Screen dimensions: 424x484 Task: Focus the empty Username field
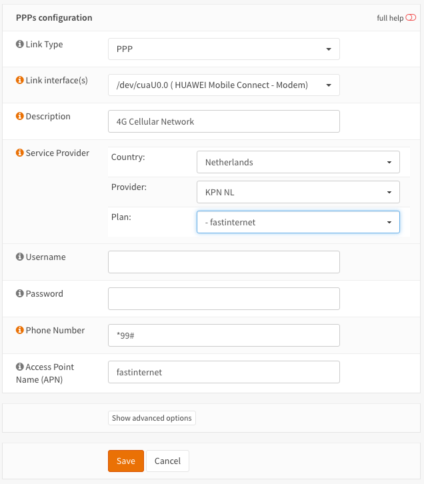(223, 262)
